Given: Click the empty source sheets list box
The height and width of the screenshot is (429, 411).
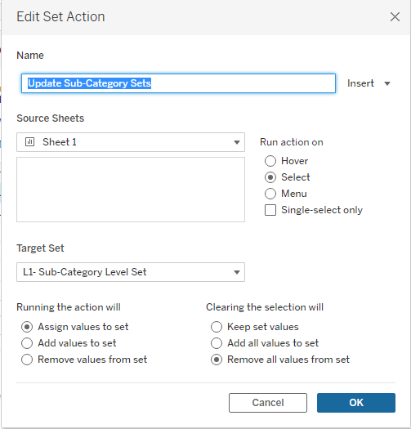Looking at the screenshot, I should point(131,190).
